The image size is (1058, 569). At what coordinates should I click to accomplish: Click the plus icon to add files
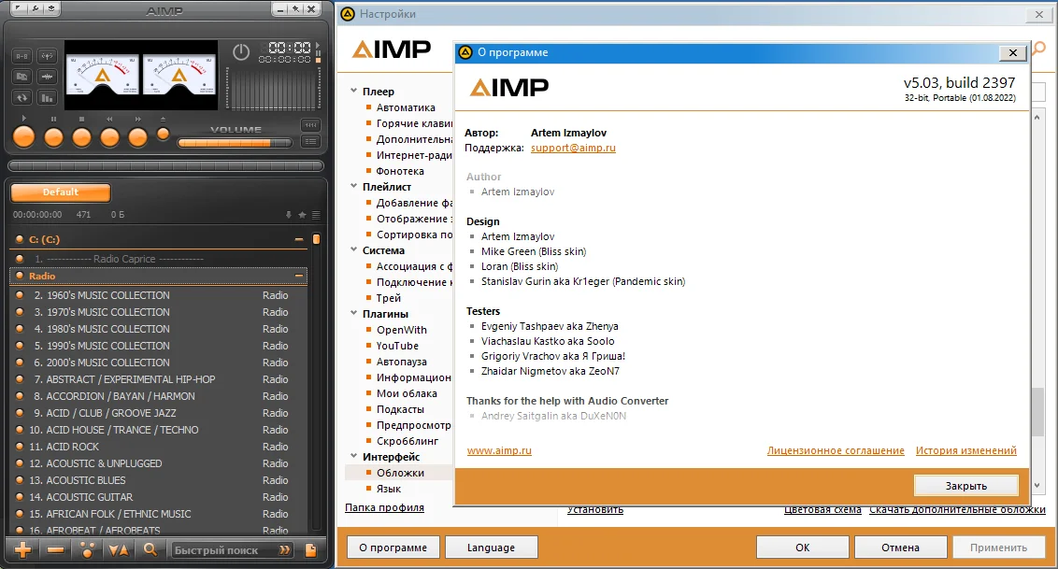pyautogui.click(x=22, y=550)
